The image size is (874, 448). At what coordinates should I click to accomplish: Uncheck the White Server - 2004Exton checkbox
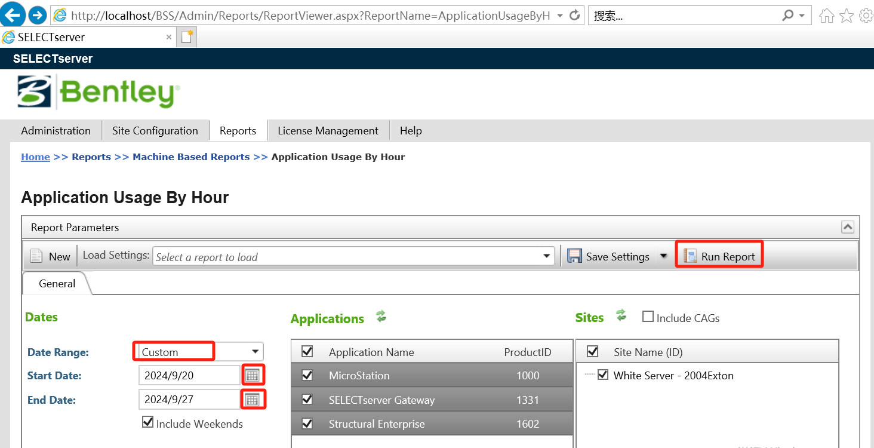tap(603, 375)
